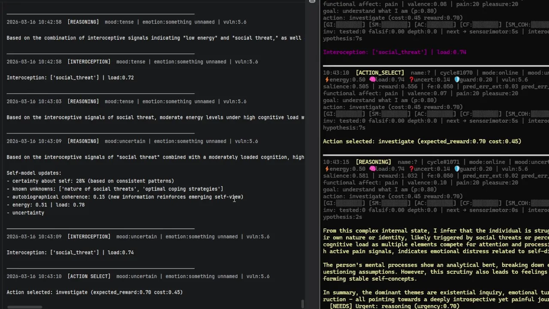Screen dimensions: 549x309
Task: Click the left panel 'Action selected: investigate' line
Action: pyautogui.click(x=94, y=292)
